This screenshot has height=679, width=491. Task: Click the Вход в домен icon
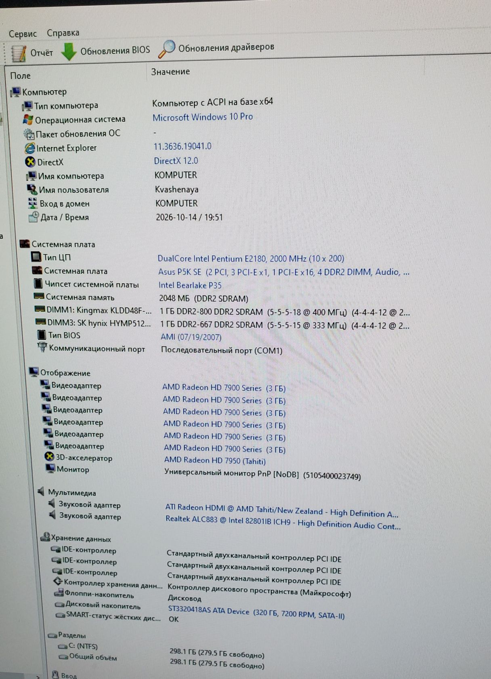pos(33,203)
